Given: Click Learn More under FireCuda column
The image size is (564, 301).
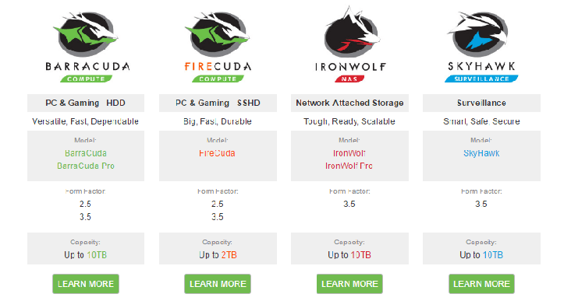Looking at the screenshot, I should pyautogui.click(x=218, y=284).
